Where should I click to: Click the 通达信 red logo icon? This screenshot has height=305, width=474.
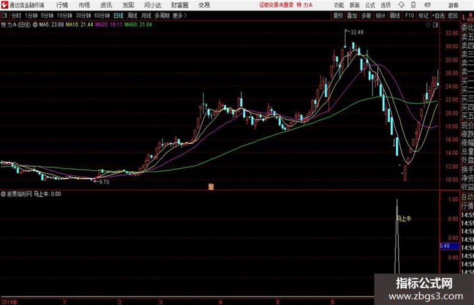point(5,5)
